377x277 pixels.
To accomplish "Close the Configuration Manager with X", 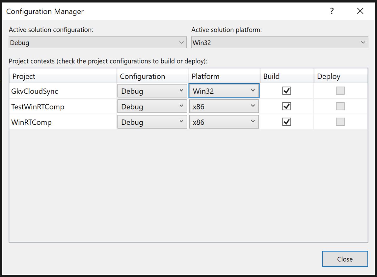I will click(x=360, y=11).
